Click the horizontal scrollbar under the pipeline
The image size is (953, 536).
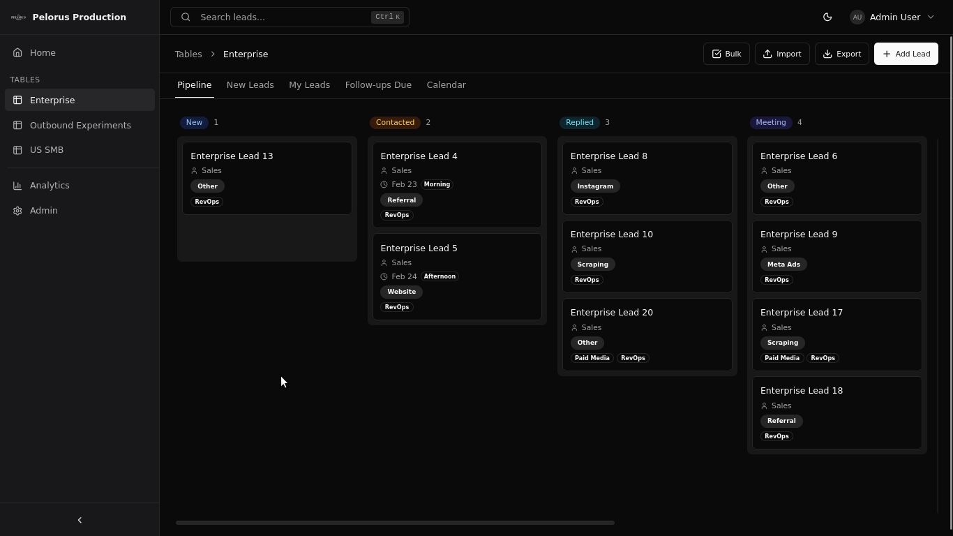point(395,523)
